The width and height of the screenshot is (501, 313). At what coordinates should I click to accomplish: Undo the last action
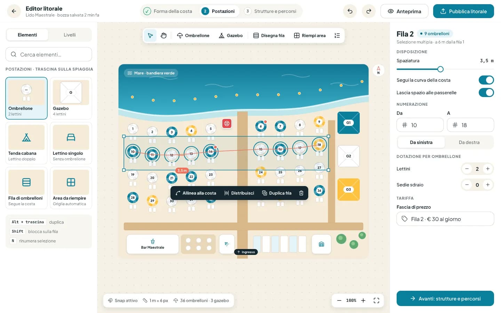350,11
